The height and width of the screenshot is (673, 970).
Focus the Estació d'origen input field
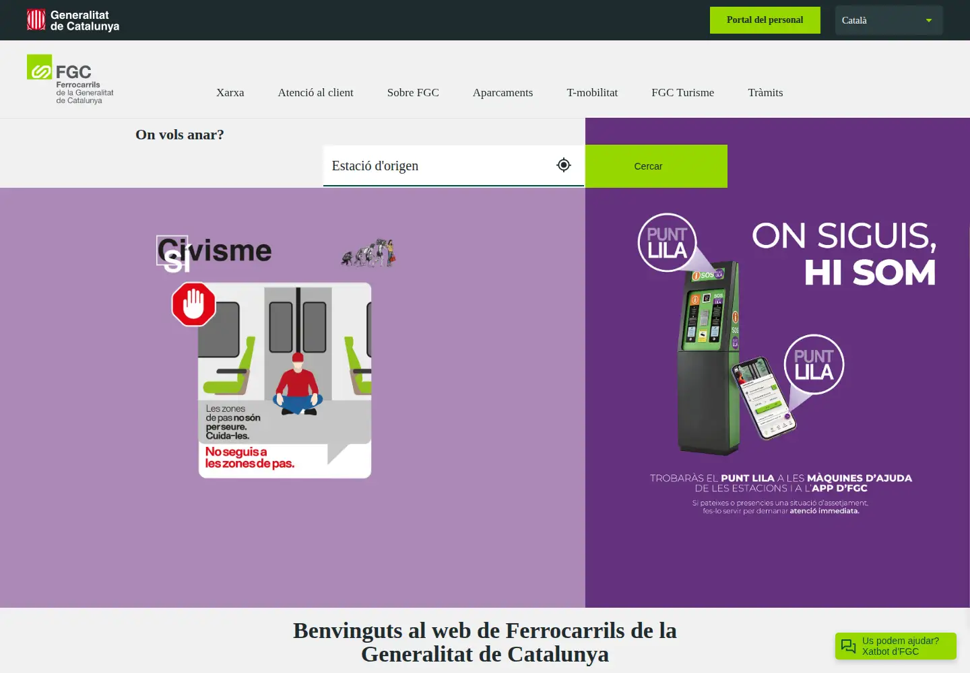tap(453, 166)
